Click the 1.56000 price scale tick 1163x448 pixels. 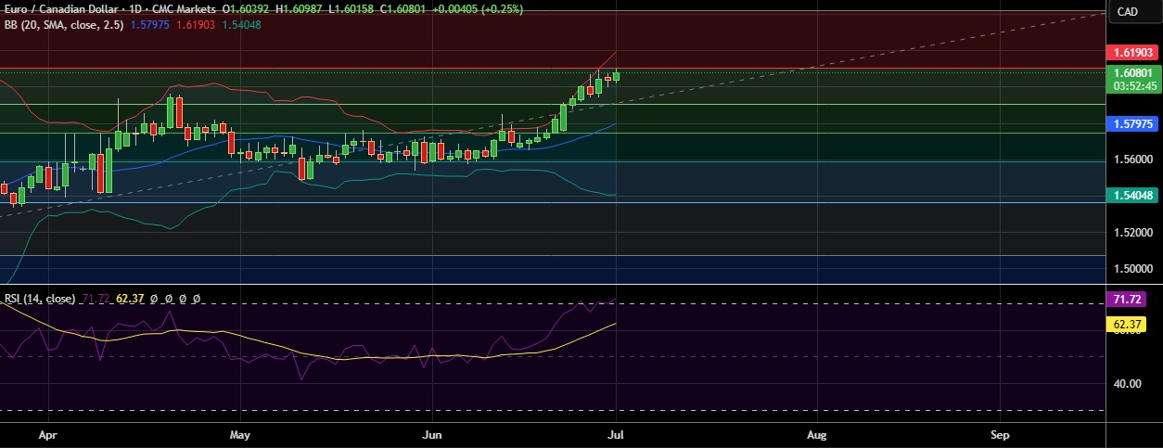point(1134,160)
